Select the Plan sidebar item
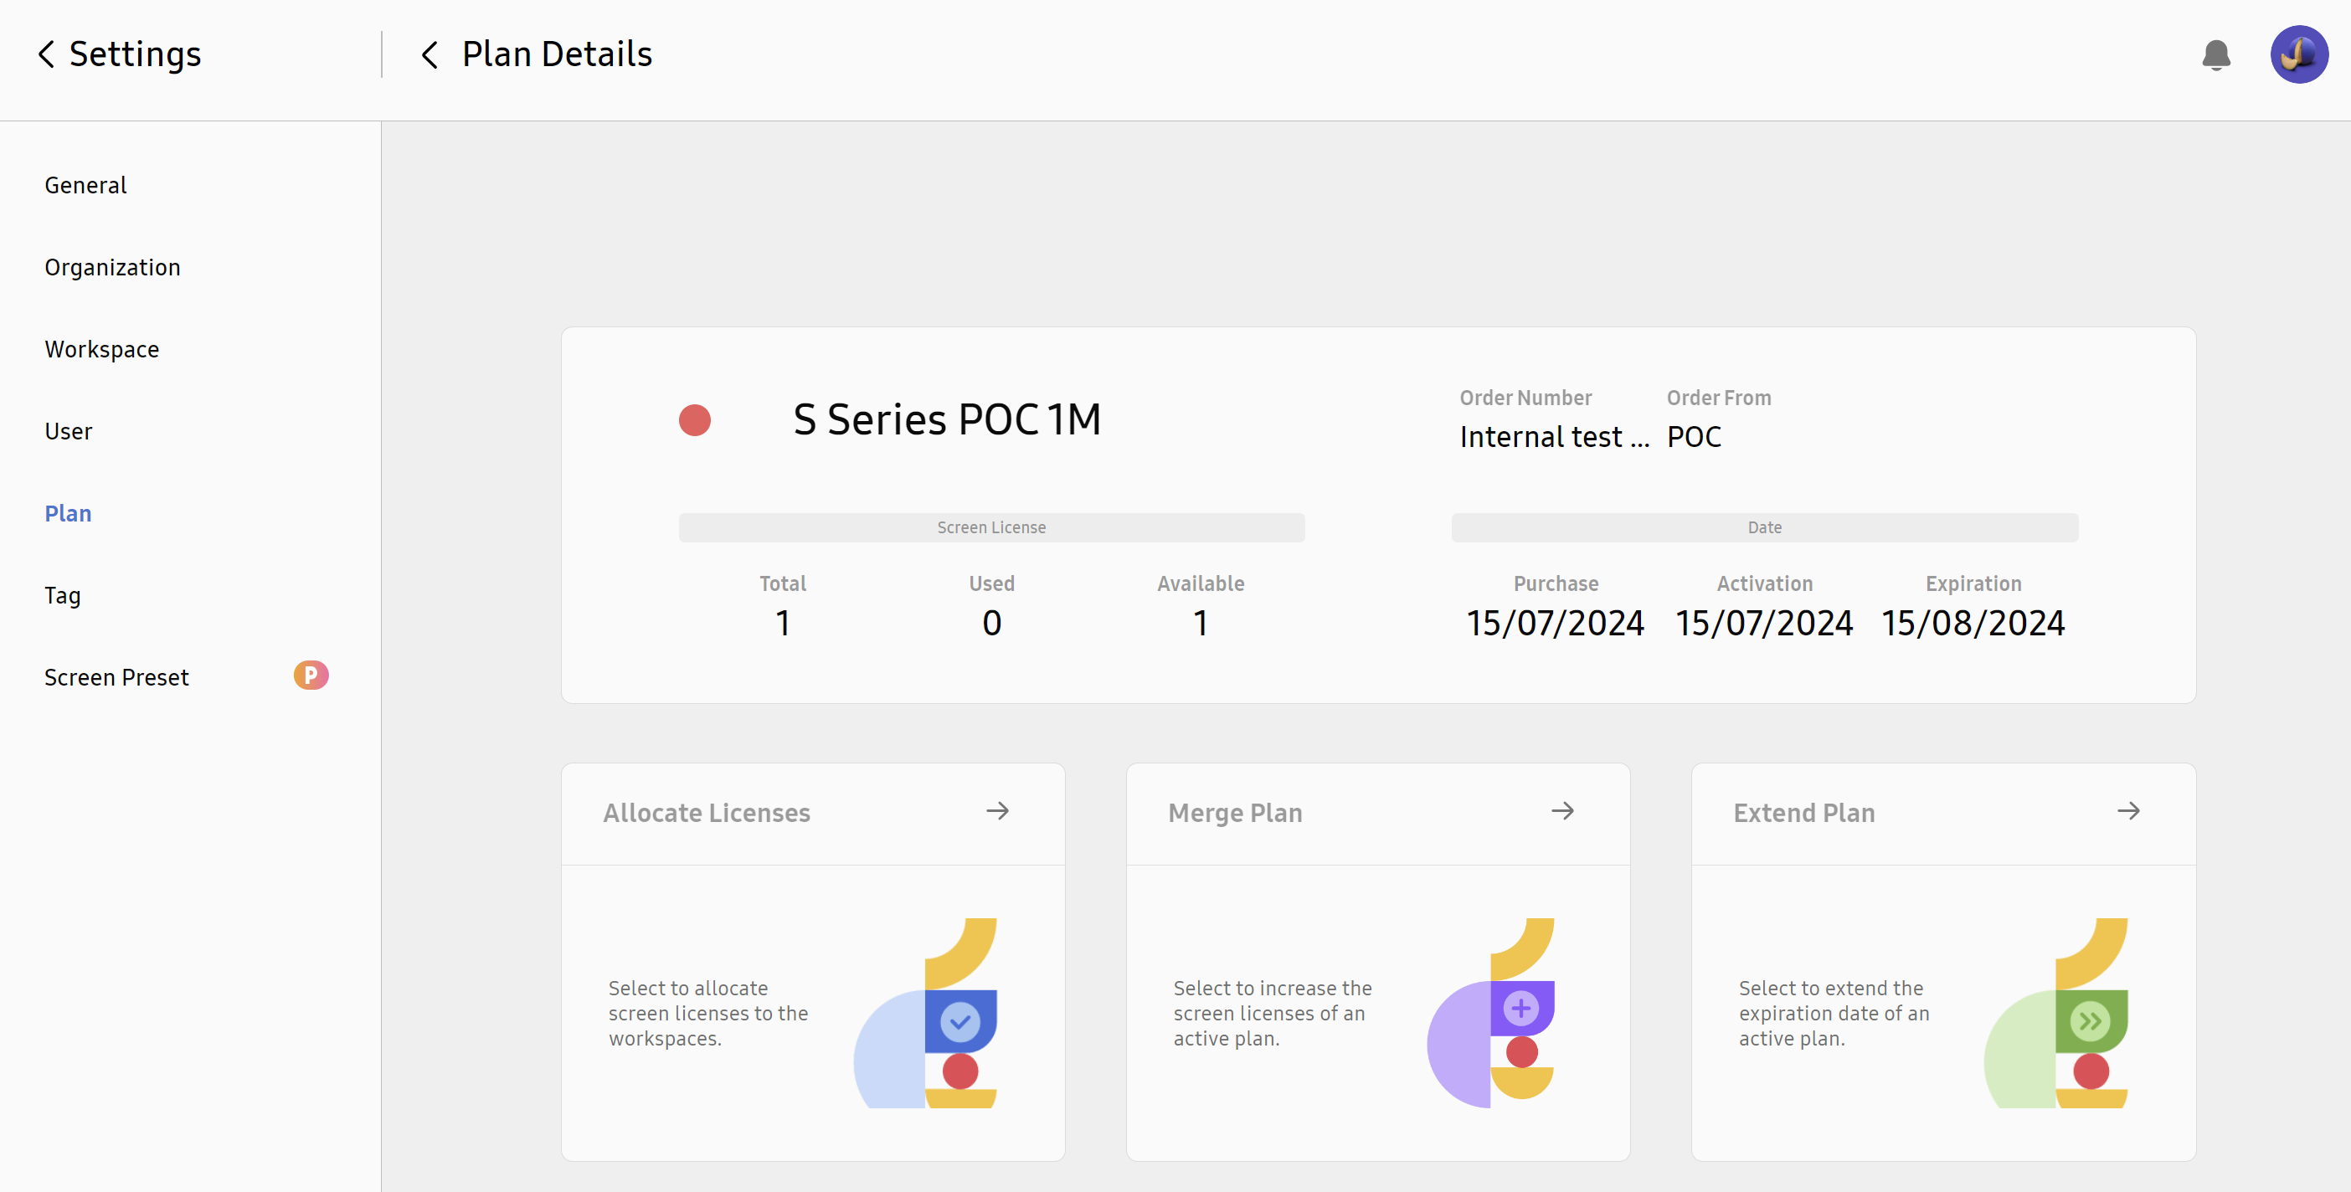Screen dimensions: 2351x1192 (x=69, y=514)
